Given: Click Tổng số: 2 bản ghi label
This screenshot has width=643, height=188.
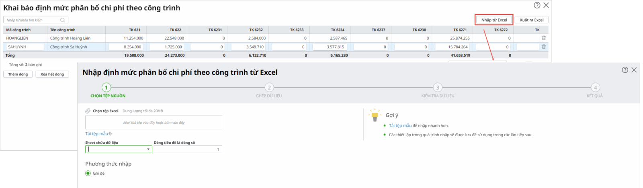Looking at the screenshot, I should tap(25, 65).
